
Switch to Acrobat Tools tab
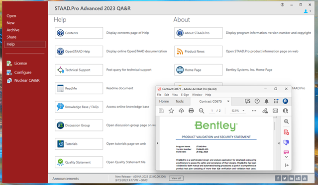(x=180, y=101)
